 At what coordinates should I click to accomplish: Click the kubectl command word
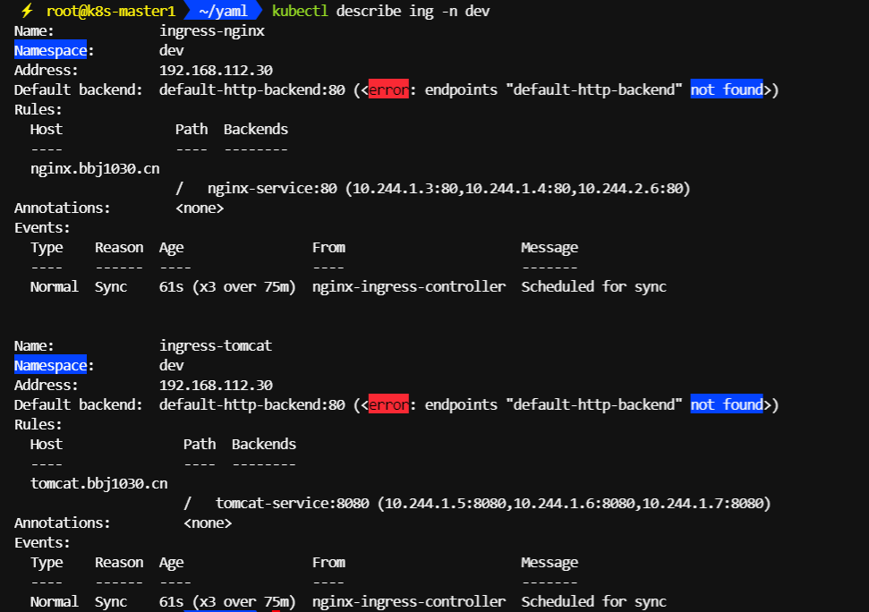click(x=300, y=11)
